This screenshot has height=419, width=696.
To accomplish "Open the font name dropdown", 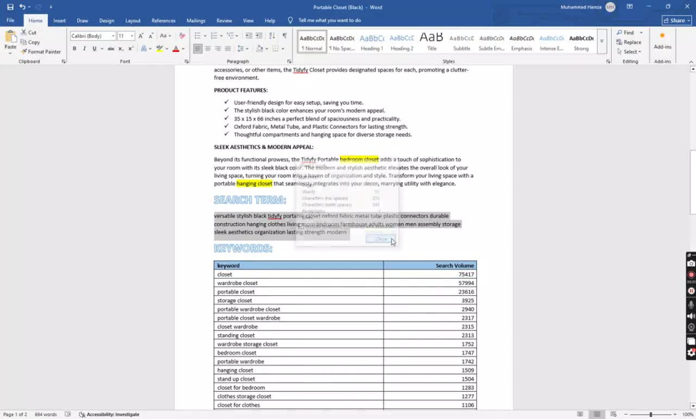I will tap(113, 36).
